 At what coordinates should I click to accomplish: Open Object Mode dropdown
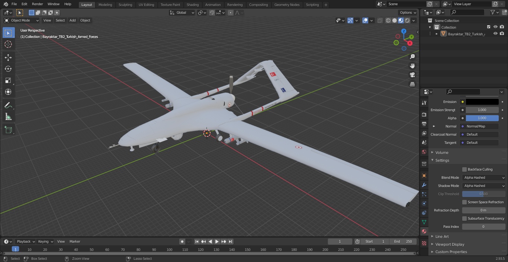tap(22, 20)
